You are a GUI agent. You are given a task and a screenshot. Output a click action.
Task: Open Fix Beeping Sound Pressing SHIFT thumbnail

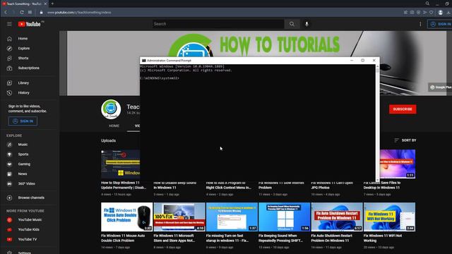pos(284,217)
